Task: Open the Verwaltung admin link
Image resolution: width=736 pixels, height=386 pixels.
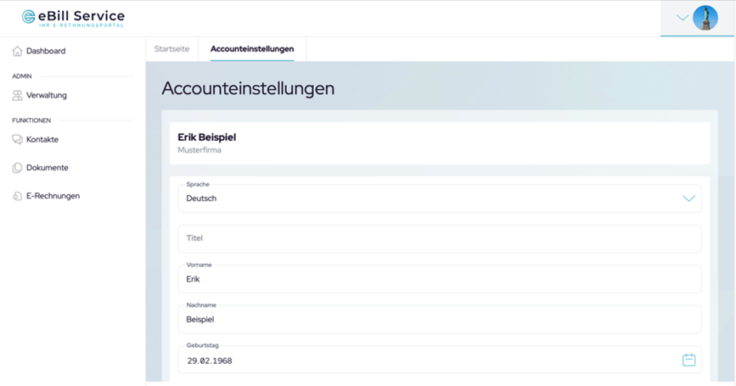Action: point(46,96)
